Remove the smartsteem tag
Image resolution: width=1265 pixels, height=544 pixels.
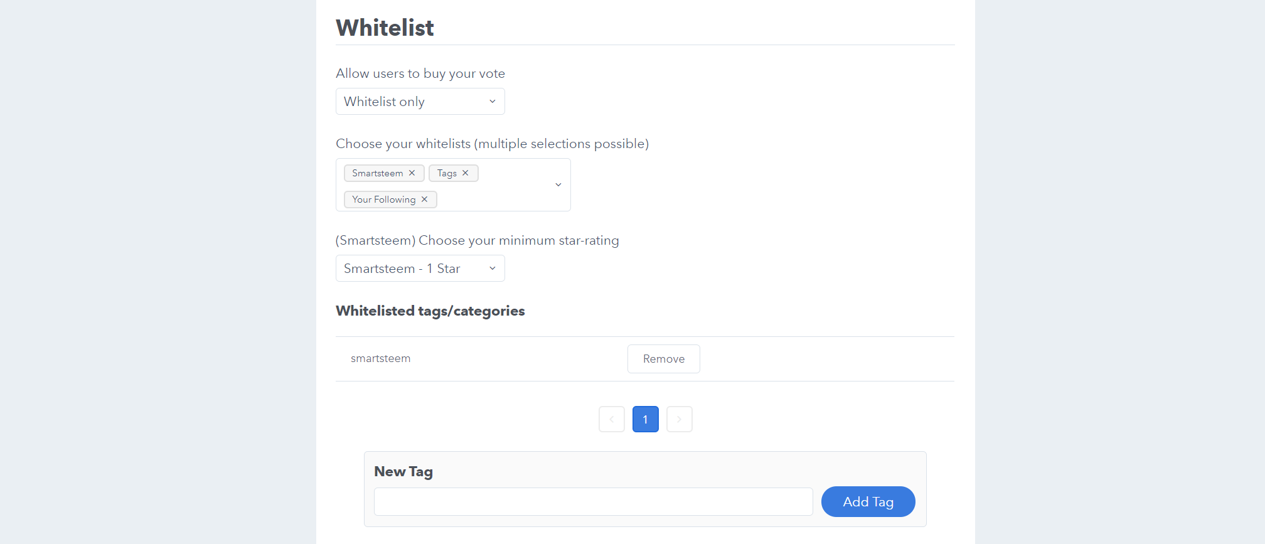pos(664,359)
